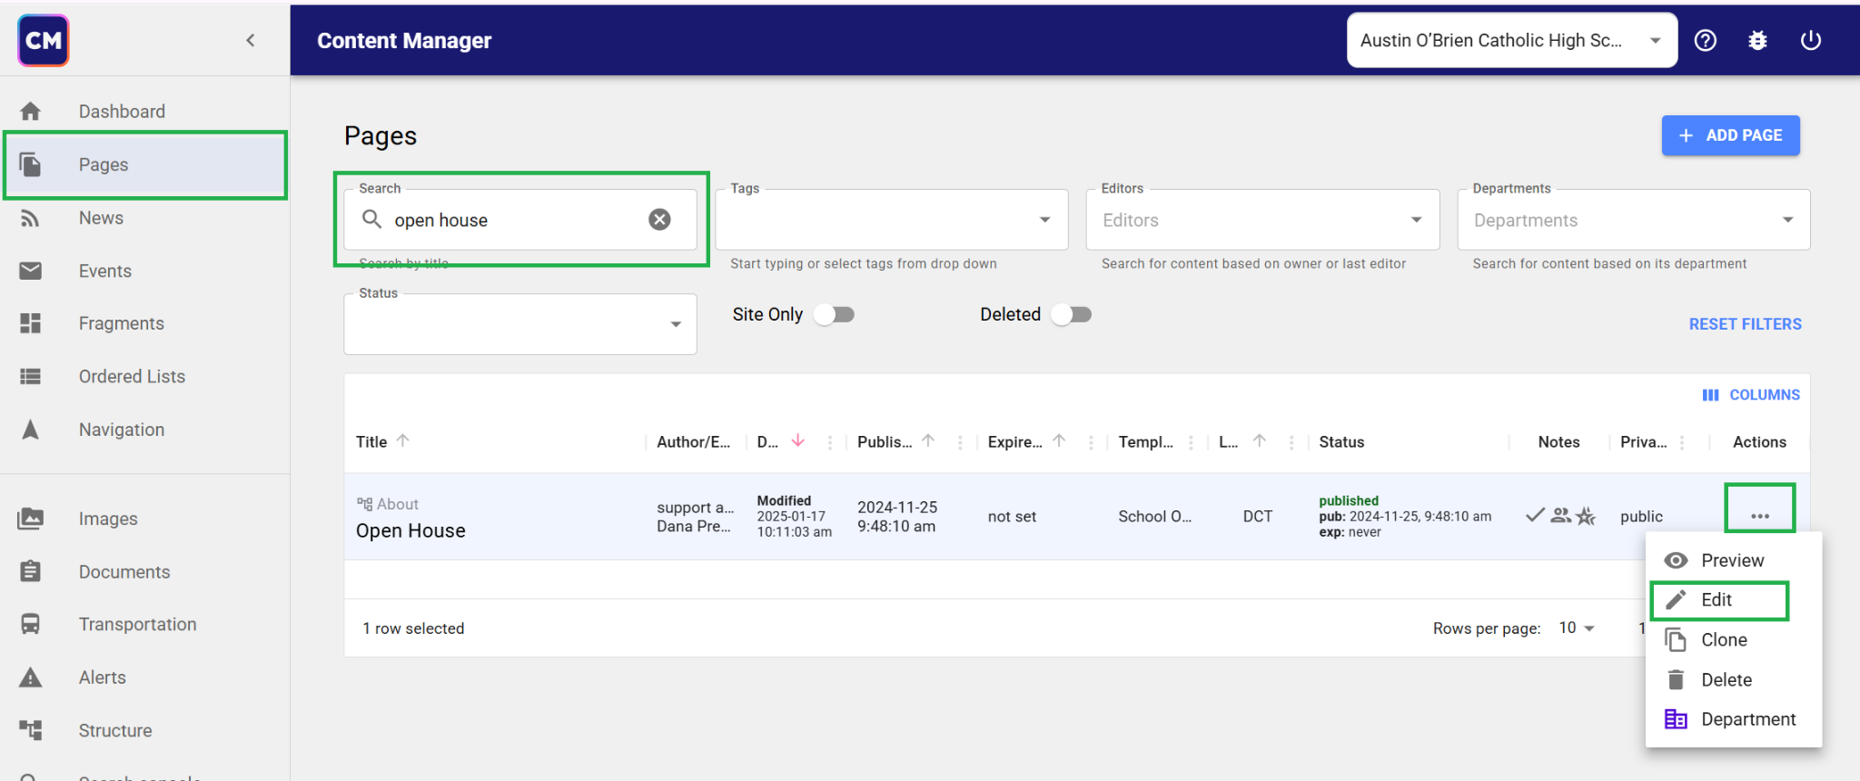
Task: Expand the Tags dropdown
Action: [x=1044, y=220]
